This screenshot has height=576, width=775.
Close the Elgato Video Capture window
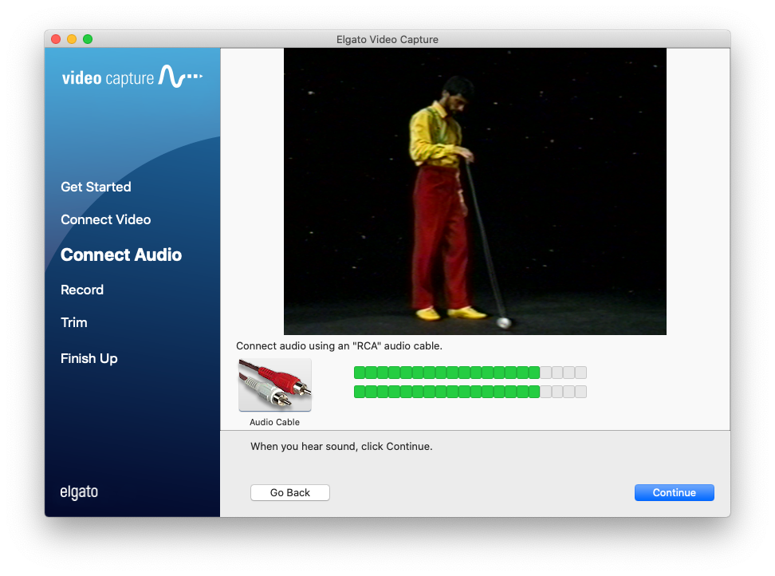coord(56,39)
